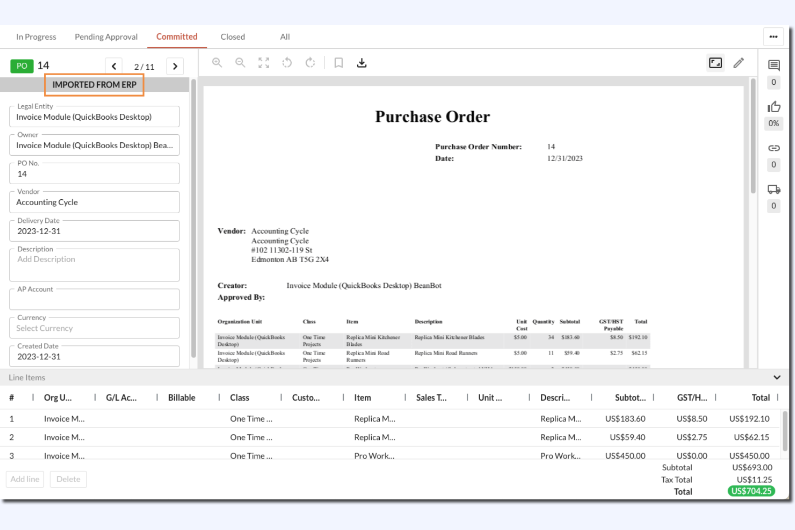Rotate the purchase order counterclockwise
Viewport: 795px width, 530px height.
(287, 62)
